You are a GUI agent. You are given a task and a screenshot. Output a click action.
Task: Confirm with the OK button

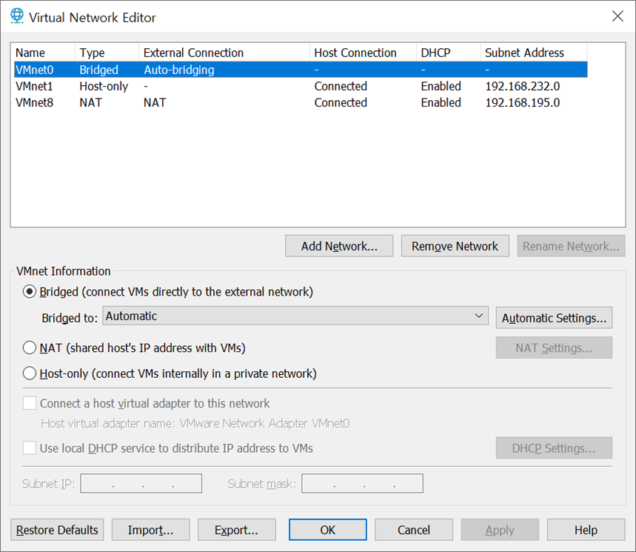click(328, 530)
